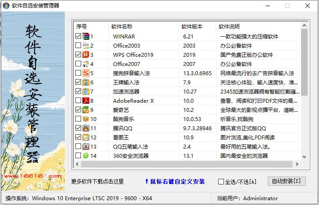This screenshot has height=205, width=319.
Task: Click the WPS Office2019 icon in row 3
Action: (x=85, y=55)
